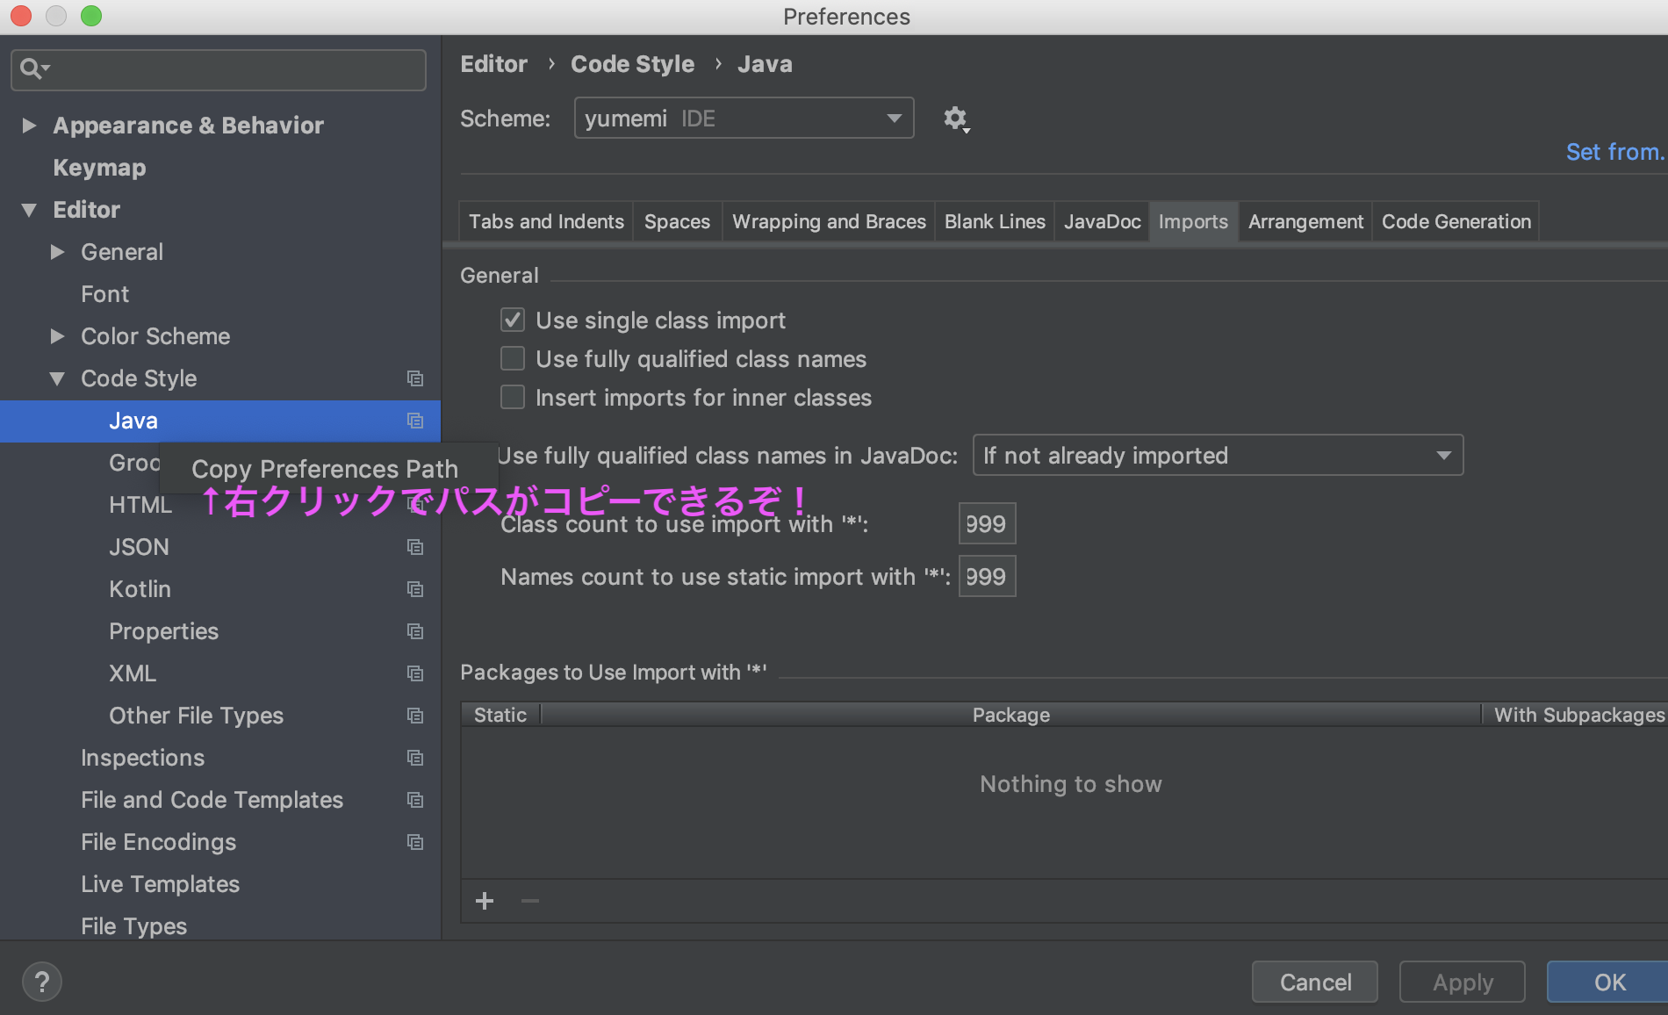Click the names count static import field
Image resolution: width=1668 pixels, height=1015 pixels.
pyautogui.click(x=987, y=577)
